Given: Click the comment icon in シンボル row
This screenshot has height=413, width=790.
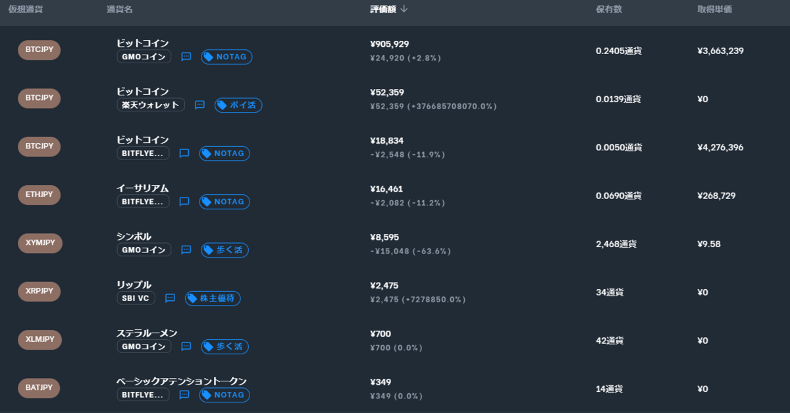Looking at the screenshot, I should point(186,250).
